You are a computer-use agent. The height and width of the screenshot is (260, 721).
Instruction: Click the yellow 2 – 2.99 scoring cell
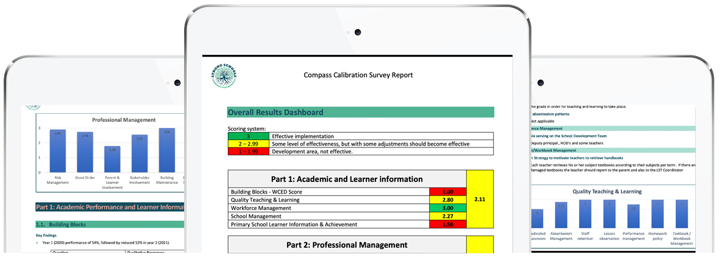pos(248,144)
